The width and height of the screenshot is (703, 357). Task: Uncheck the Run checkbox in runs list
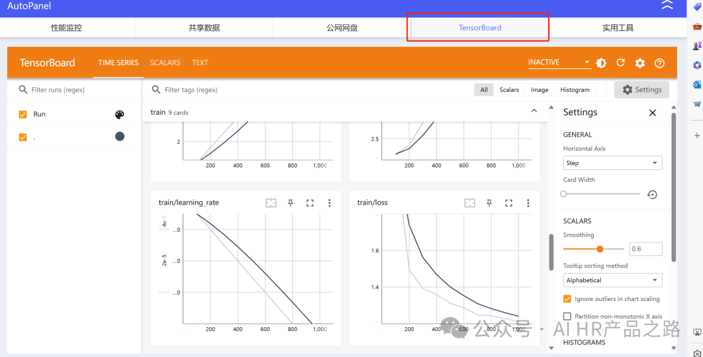click(x=23, y=114)
